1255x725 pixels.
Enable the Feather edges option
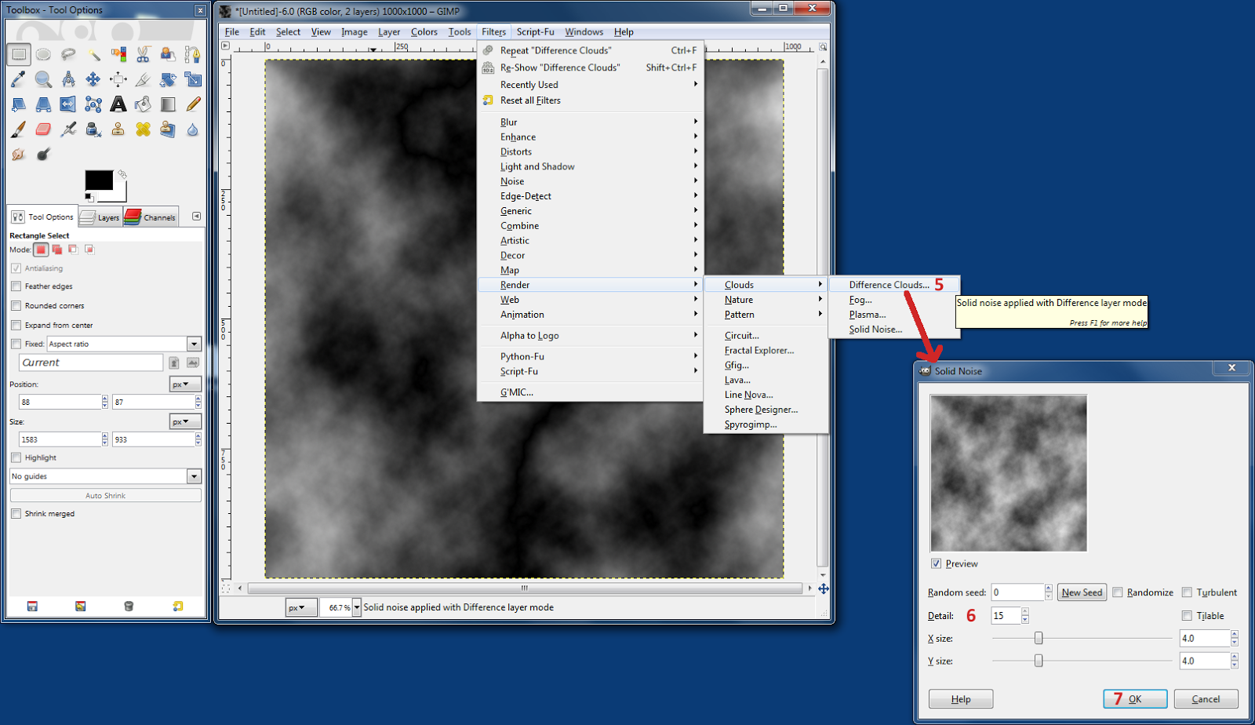pyautogui.click(x=16, y=286)
